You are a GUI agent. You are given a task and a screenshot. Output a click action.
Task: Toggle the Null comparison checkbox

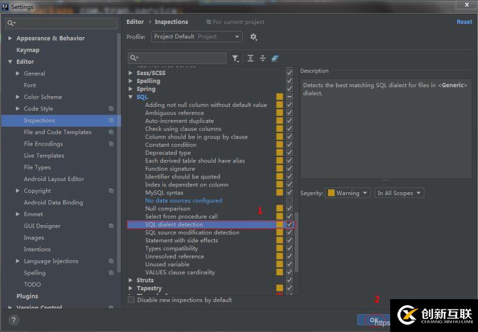289,208
